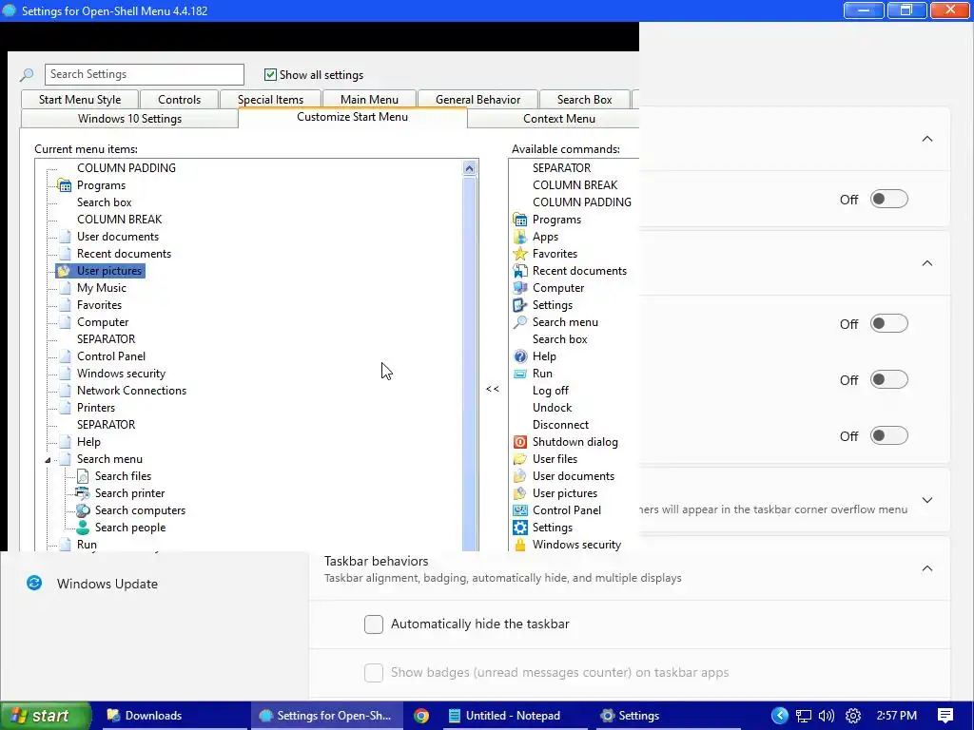The image size is (974, 730).
Task: Click Recent documents icon in Available commands
Action: point(520,271)
